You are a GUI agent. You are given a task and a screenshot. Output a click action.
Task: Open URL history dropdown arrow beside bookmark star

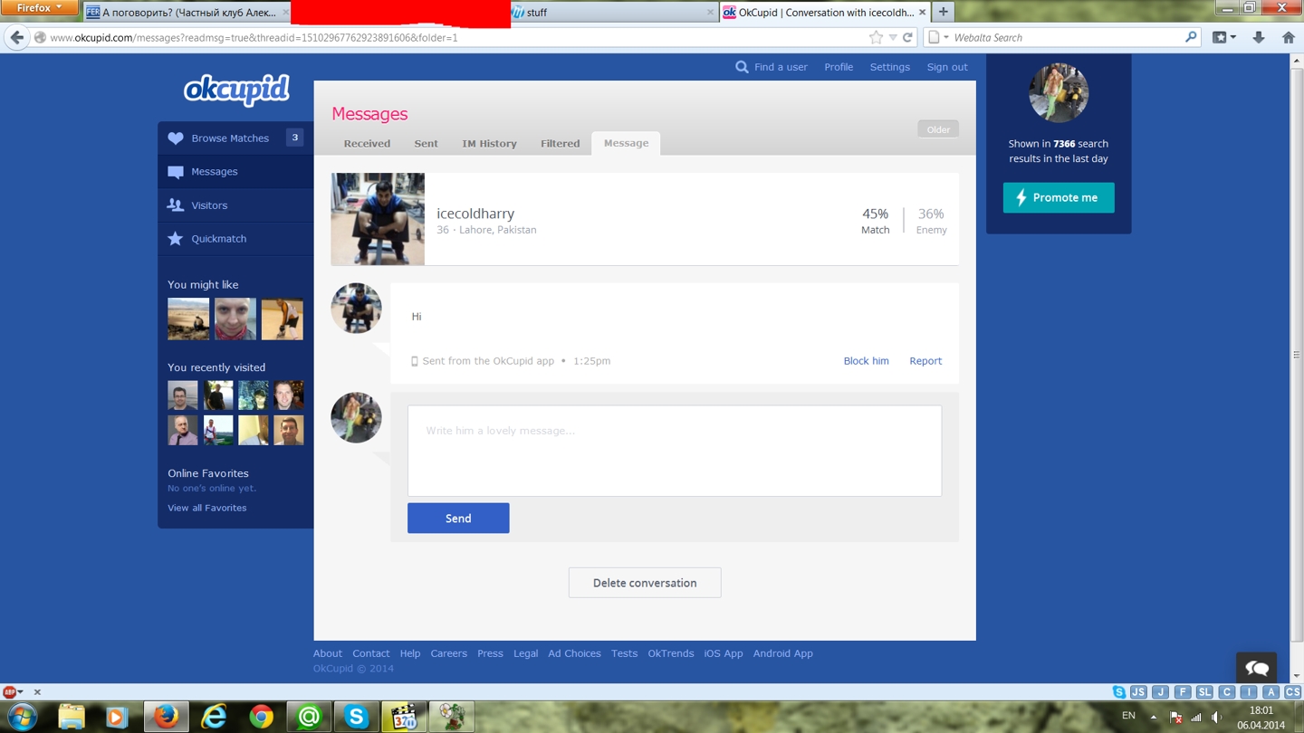892,37
